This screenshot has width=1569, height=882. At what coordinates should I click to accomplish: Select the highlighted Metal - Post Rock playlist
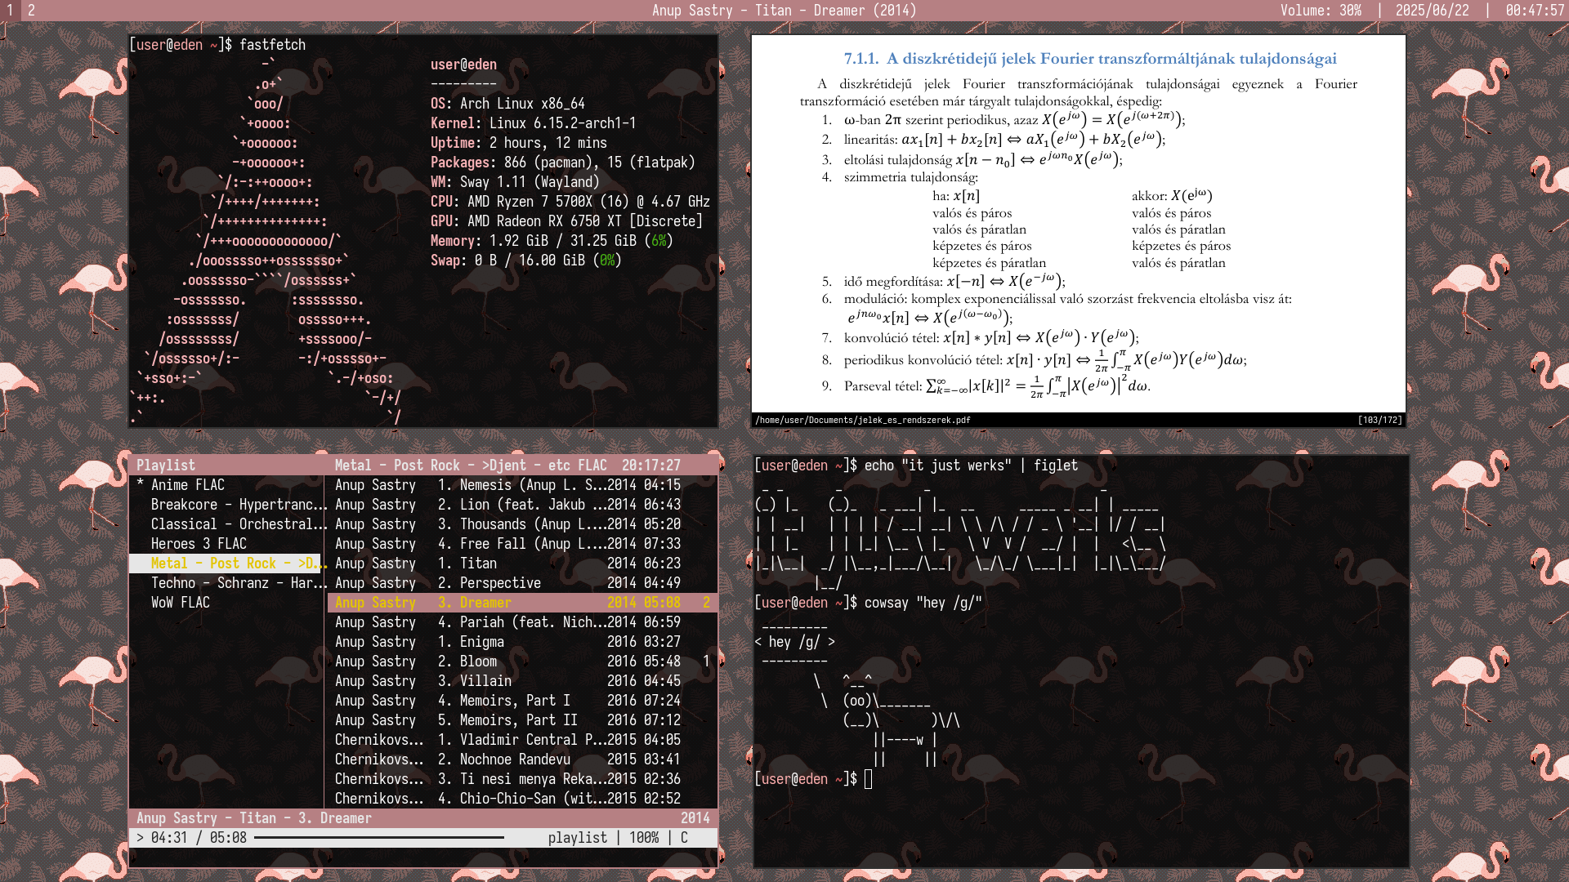pos(227,563)
